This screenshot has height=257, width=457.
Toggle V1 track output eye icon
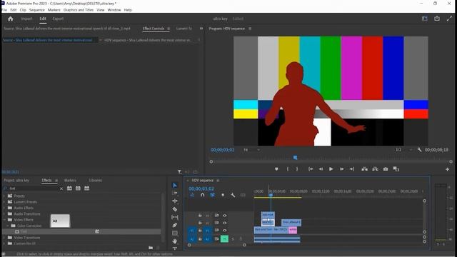pos(225,231)
